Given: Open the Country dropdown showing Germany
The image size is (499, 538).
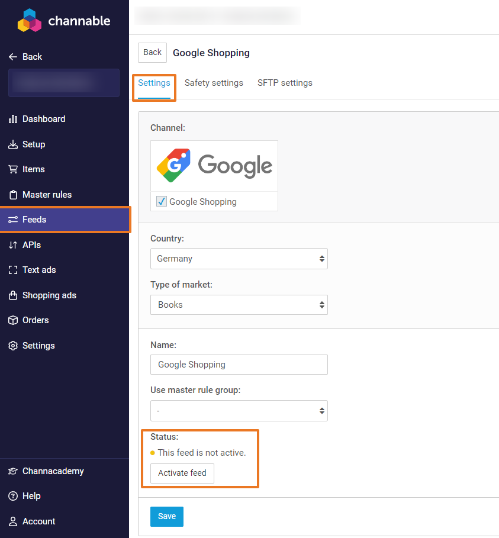Looking at the screenshot, I should tap(239, 259).
